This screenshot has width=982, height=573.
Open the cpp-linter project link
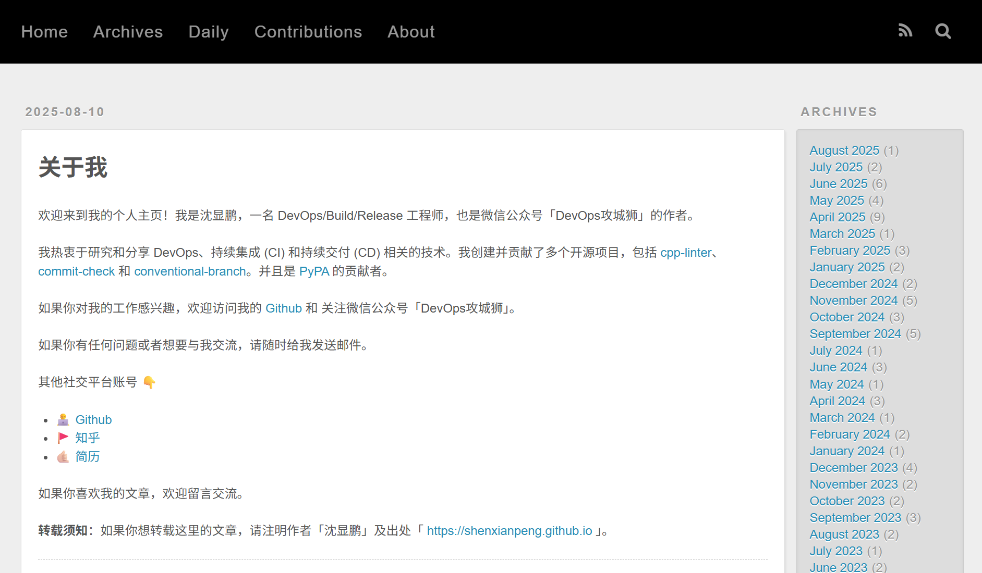pyautogui.click(x=686, y=253)
